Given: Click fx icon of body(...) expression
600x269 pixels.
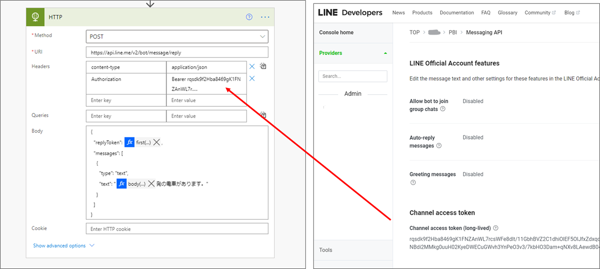Looking at the screenshot, I should [x=121, y=184].
